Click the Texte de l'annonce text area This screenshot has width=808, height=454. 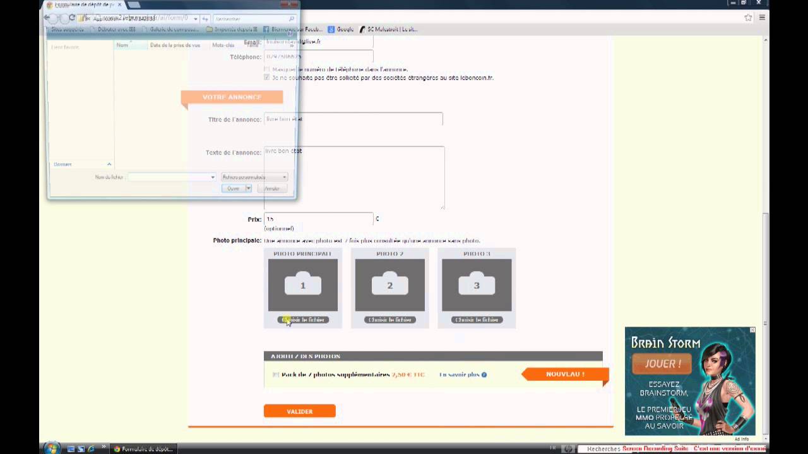(354, 178)
